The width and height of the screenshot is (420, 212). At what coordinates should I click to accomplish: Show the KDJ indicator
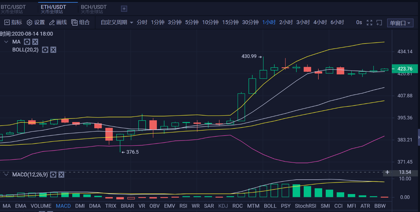pos(223,206)
